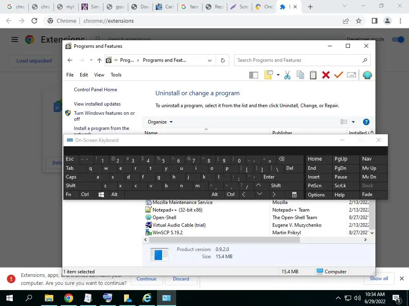The height and width of the screenshot is (306, 409).
Task: Open Move To icon dropdown arrow
Action: point(278,75)
